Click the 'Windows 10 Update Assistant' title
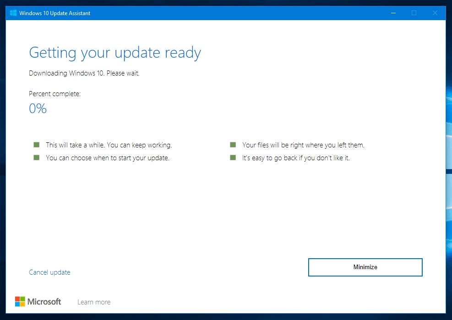 [55, 13]
